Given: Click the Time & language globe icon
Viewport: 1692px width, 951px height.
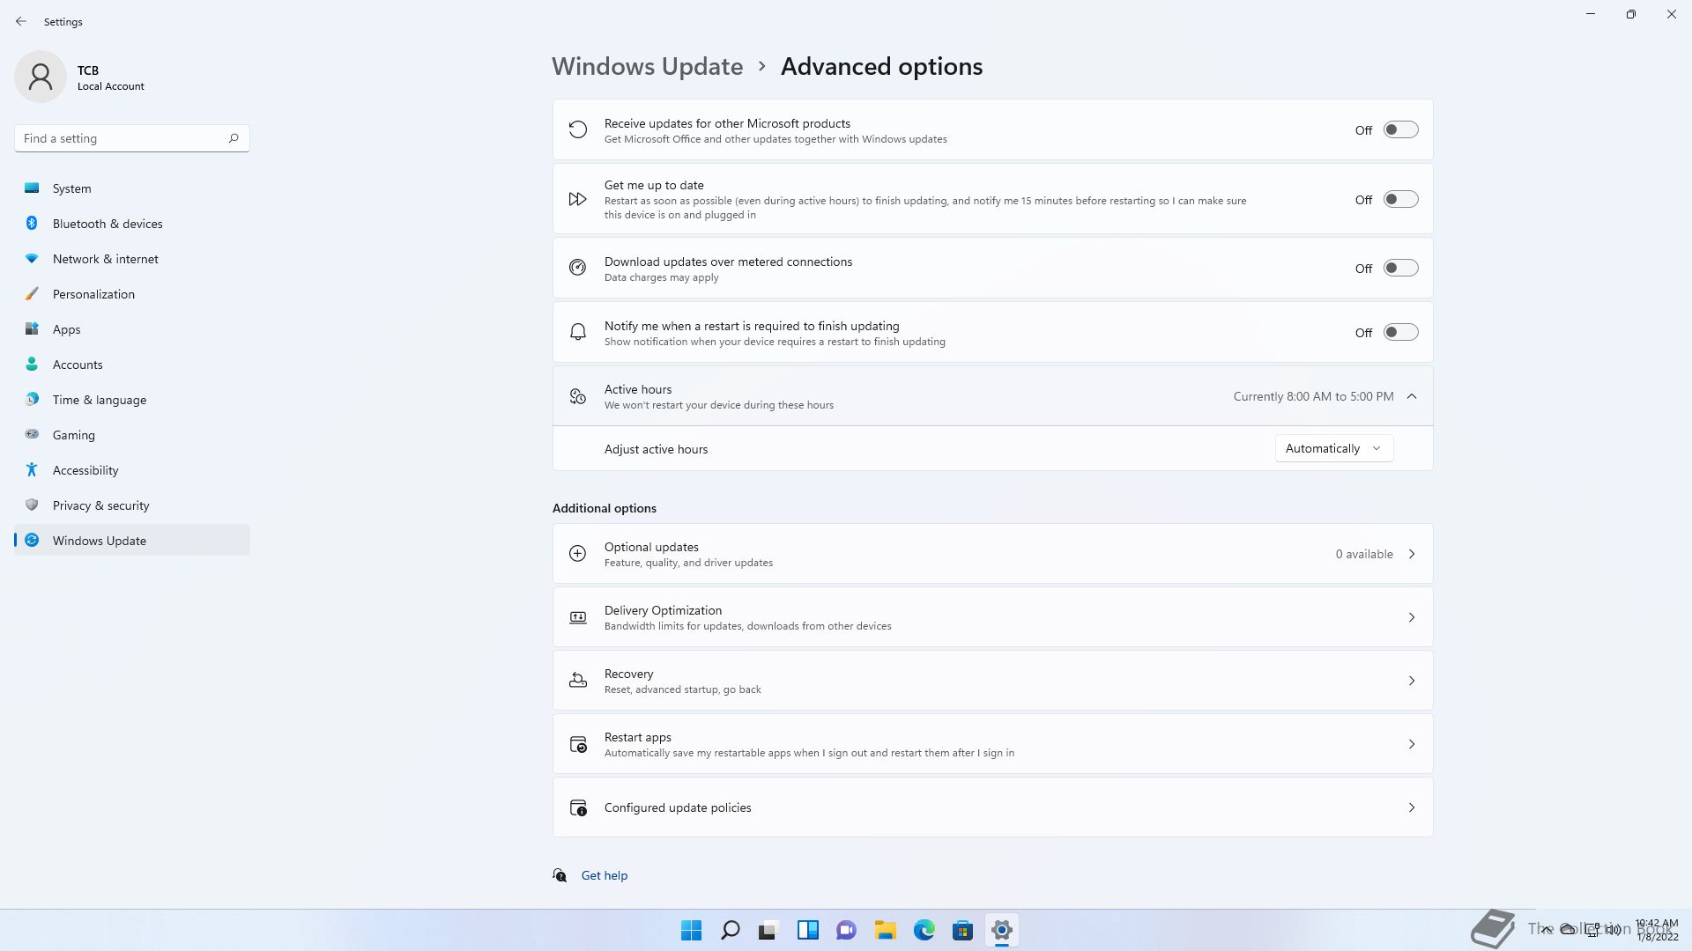Looking at the screenshot, I should click(x=32, y=399).
